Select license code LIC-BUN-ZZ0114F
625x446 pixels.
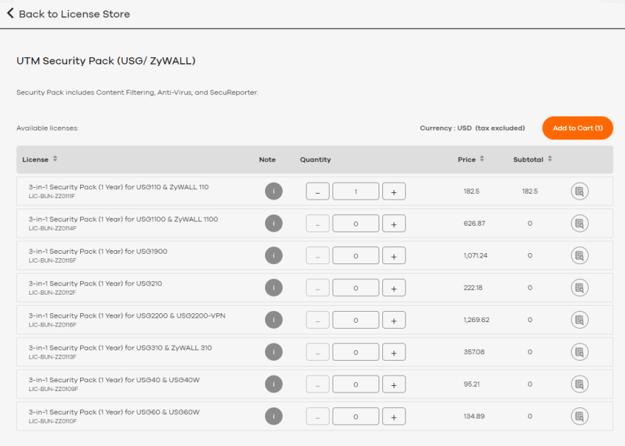click(52, 229)
